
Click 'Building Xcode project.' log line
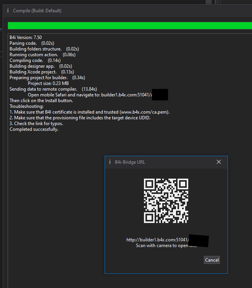pos(42,72)
